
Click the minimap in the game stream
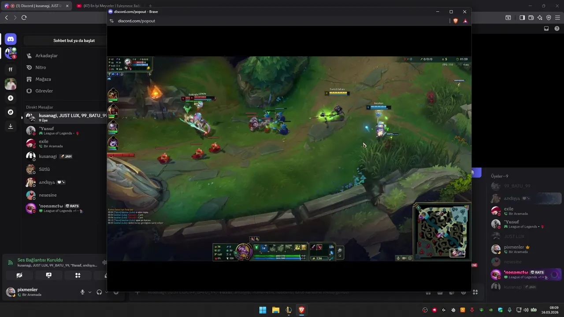(442, 232)
